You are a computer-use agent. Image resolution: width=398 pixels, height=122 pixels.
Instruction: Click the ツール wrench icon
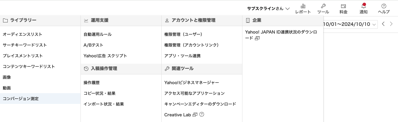point(323,6)
